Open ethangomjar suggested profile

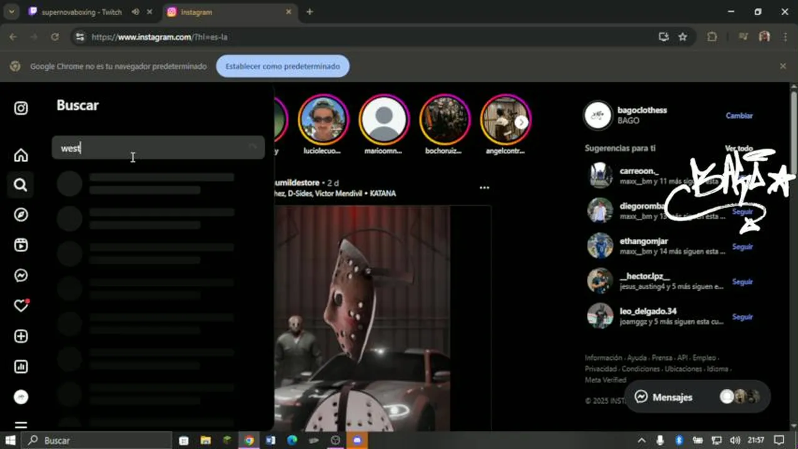[644, 241]
